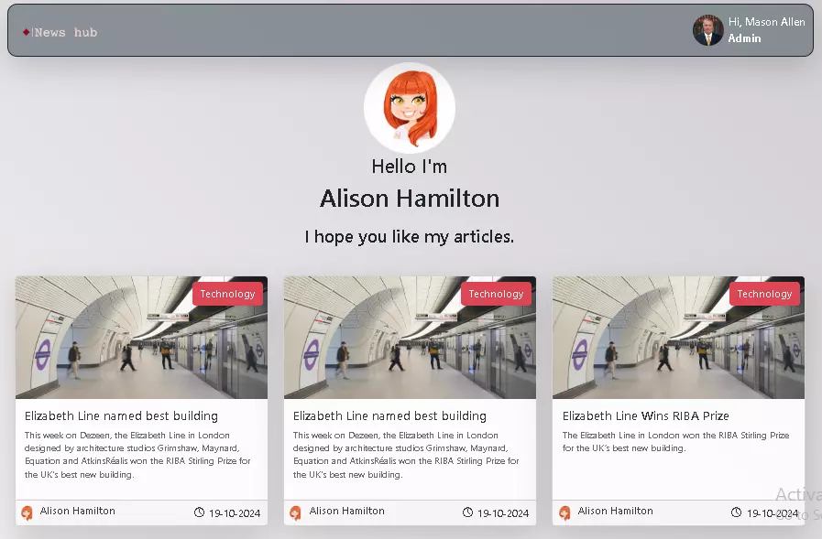
Task: Click Alison Hamilton's large profile avatar
Action: coord(410,108)
